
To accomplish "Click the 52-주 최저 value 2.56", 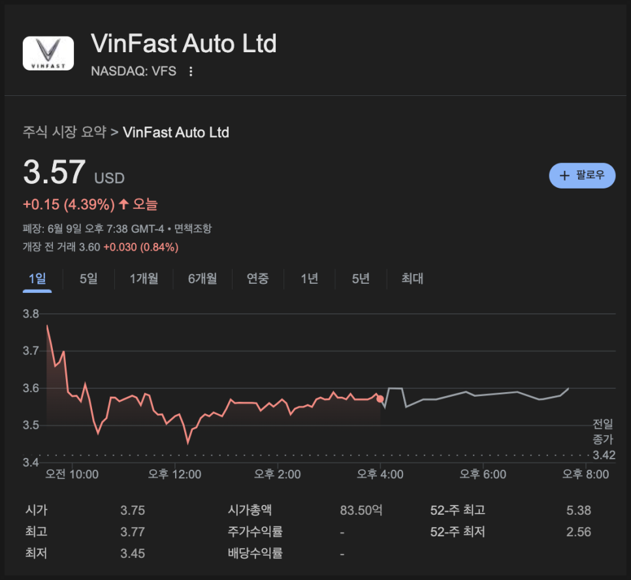I will point(579,532).
